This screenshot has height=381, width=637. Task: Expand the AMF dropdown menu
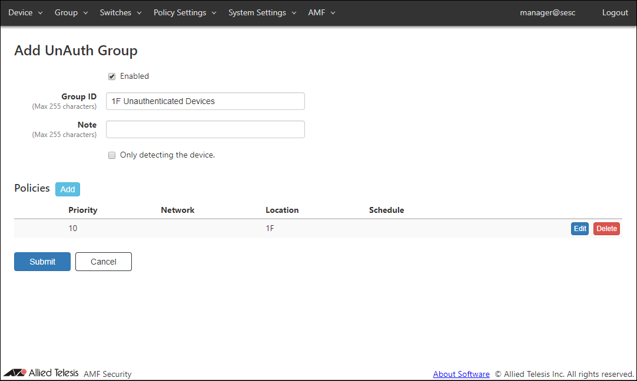(x=321, y=13)
